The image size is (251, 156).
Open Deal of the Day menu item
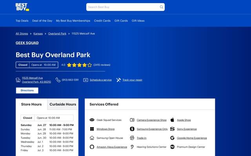42,21
